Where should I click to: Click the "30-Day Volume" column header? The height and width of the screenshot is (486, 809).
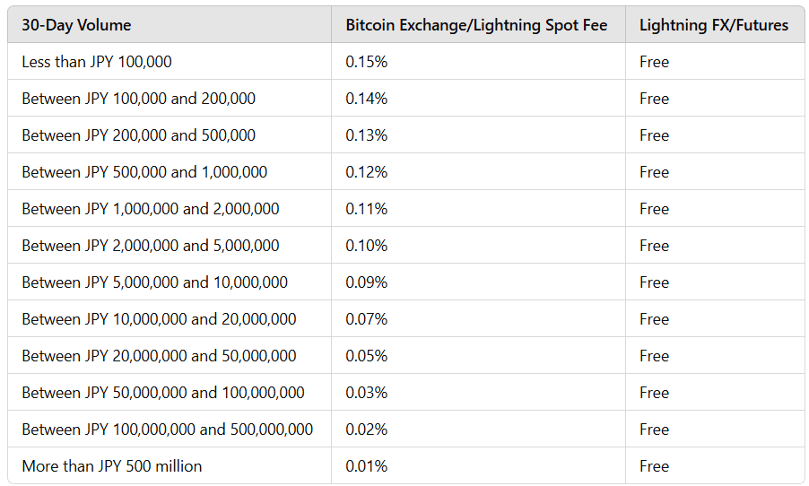tap(76, 25)
